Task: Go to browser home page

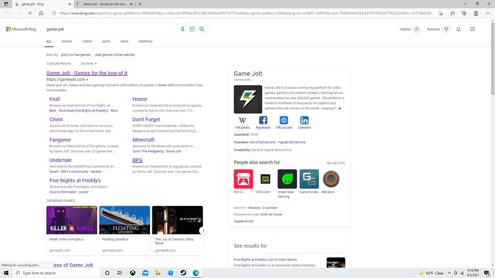Action: coord(41,13)
